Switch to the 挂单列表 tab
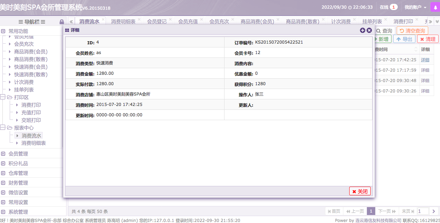Image resolution: width=440 pixels, height=223 pixels. tap(372, 21)
